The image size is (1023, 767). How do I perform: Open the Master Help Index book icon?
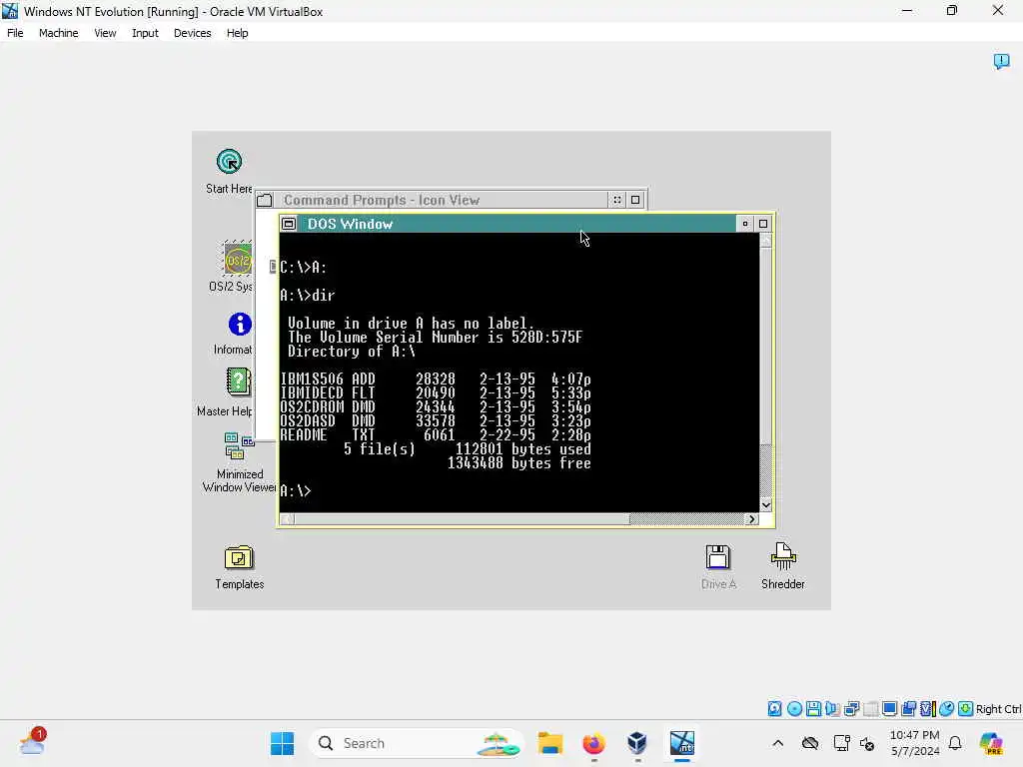coord(238,382)
